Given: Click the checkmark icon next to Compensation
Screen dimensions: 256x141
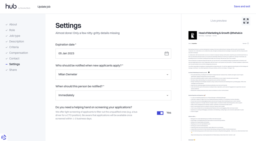Looking at the screenshot, I should point(6,53).
